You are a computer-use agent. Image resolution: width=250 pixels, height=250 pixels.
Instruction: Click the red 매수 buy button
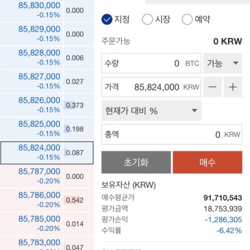coord(208,162)
